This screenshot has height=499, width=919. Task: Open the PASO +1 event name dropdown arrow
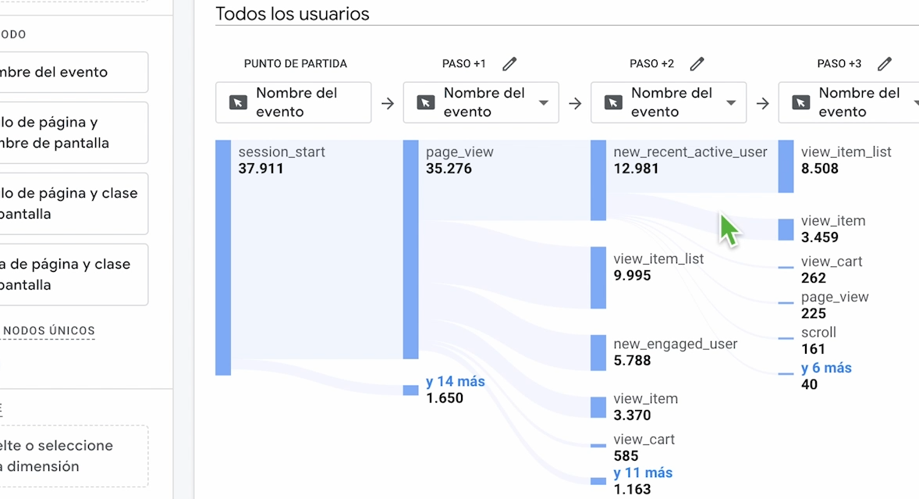tap(544, 103)
